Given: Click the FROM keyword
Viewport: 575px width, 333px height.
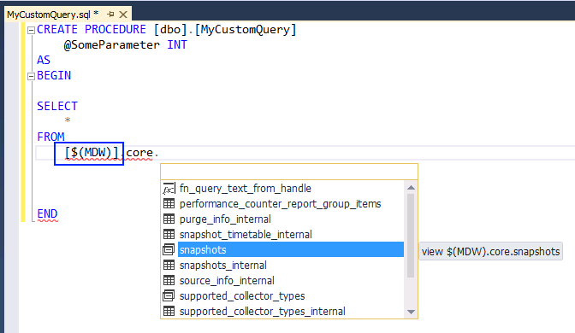Looking at the screenshot, I should [x=50, y=137].
